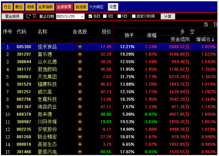This screenshot has height=156, width=219.
Task: Sort by the 资金流向 column header
Action: (x=180, y=39)
